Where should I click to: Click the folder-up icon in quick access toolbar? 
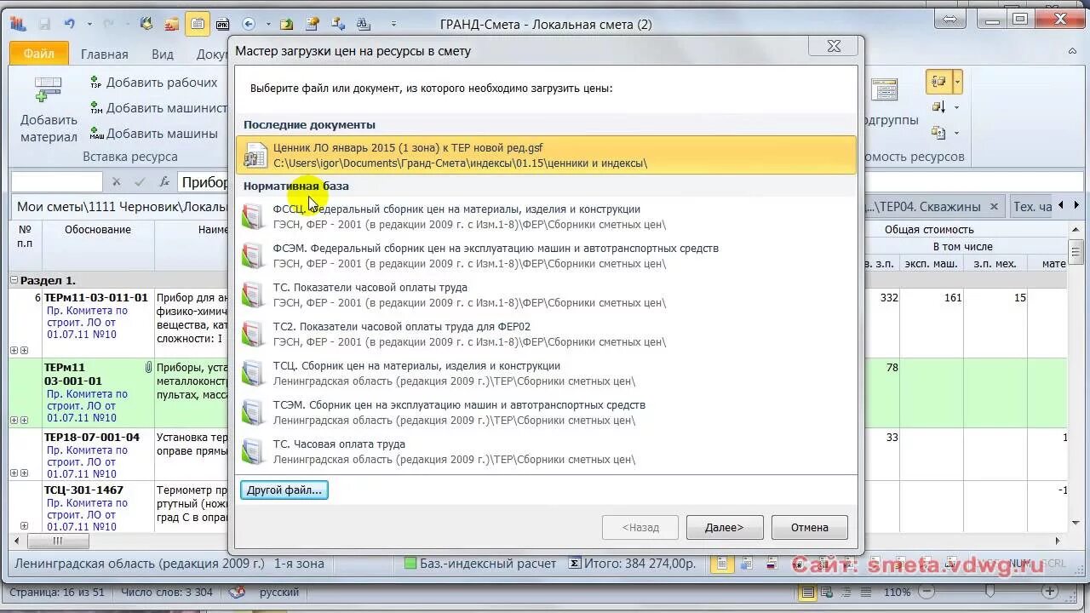point(287,24)
